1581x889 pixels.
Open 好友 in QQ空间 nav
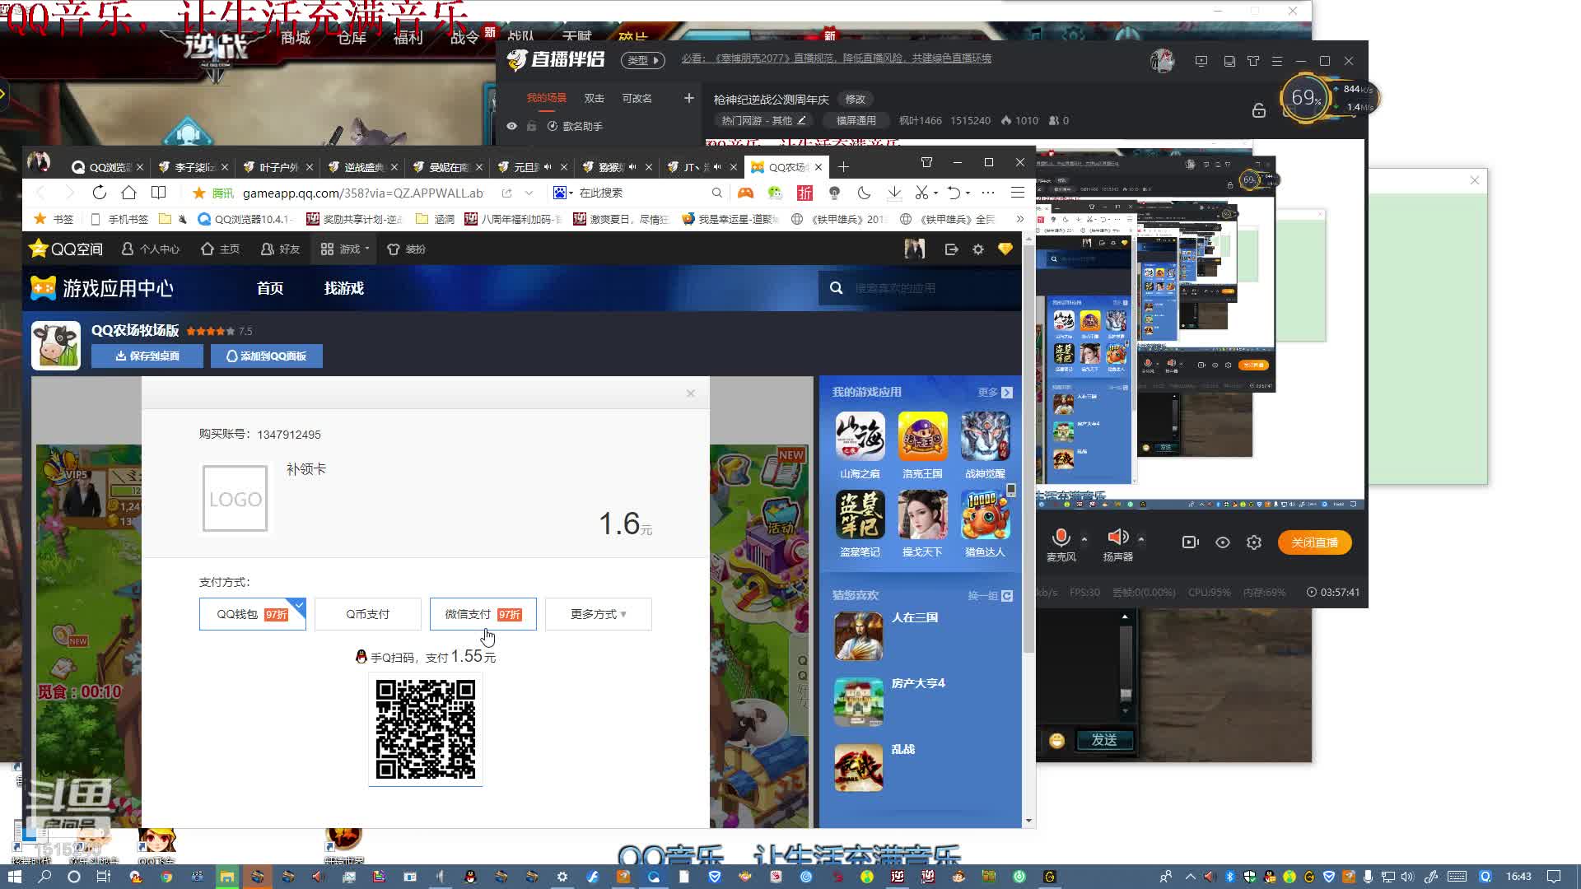click(280, 249)
